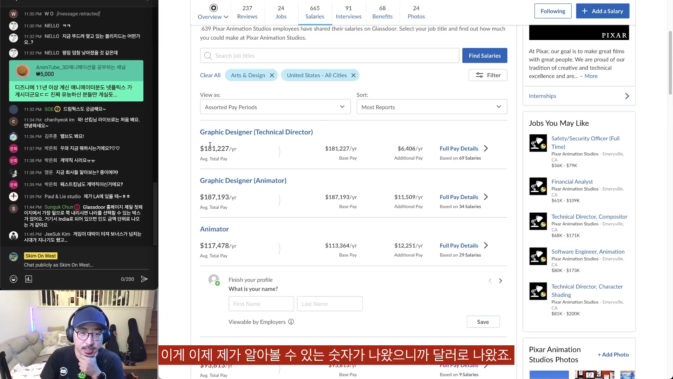This screenshot has width=673, height=379.
Task: Click the SOE member badge icon
Action: (x=57, y=109)
